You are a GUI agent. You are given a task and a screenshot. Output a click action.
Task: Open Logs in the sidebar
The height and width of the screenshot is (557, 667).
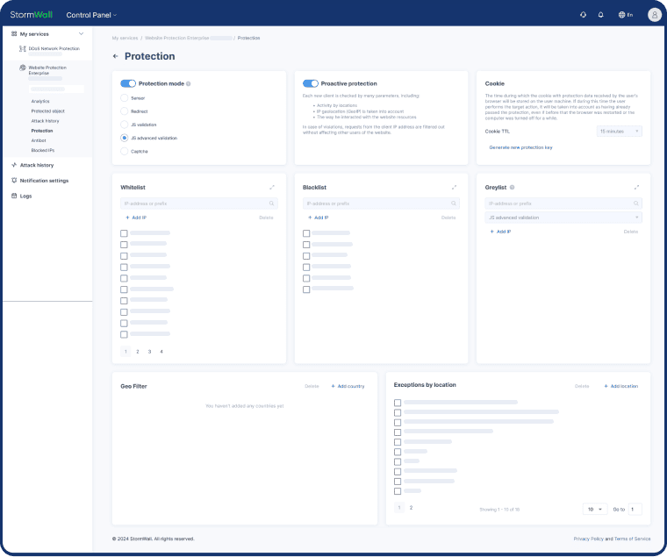pyautogui.click(x=25, y=196)
